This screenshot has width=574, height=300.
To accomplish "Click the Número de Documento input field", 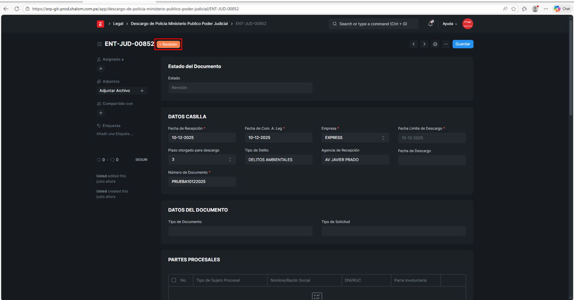I will click(x=201, y=182).
